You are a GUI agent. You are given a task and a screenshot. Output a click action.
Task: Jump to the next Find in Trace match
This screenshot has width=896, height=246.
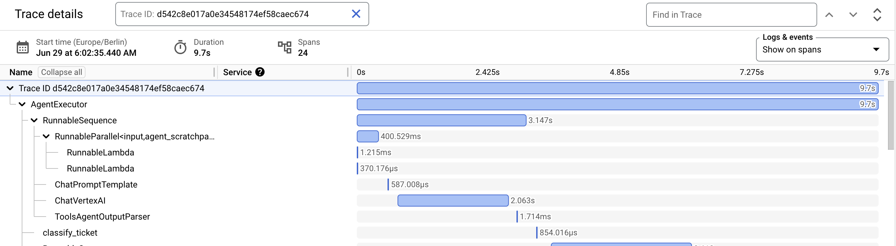coord(853,15)
